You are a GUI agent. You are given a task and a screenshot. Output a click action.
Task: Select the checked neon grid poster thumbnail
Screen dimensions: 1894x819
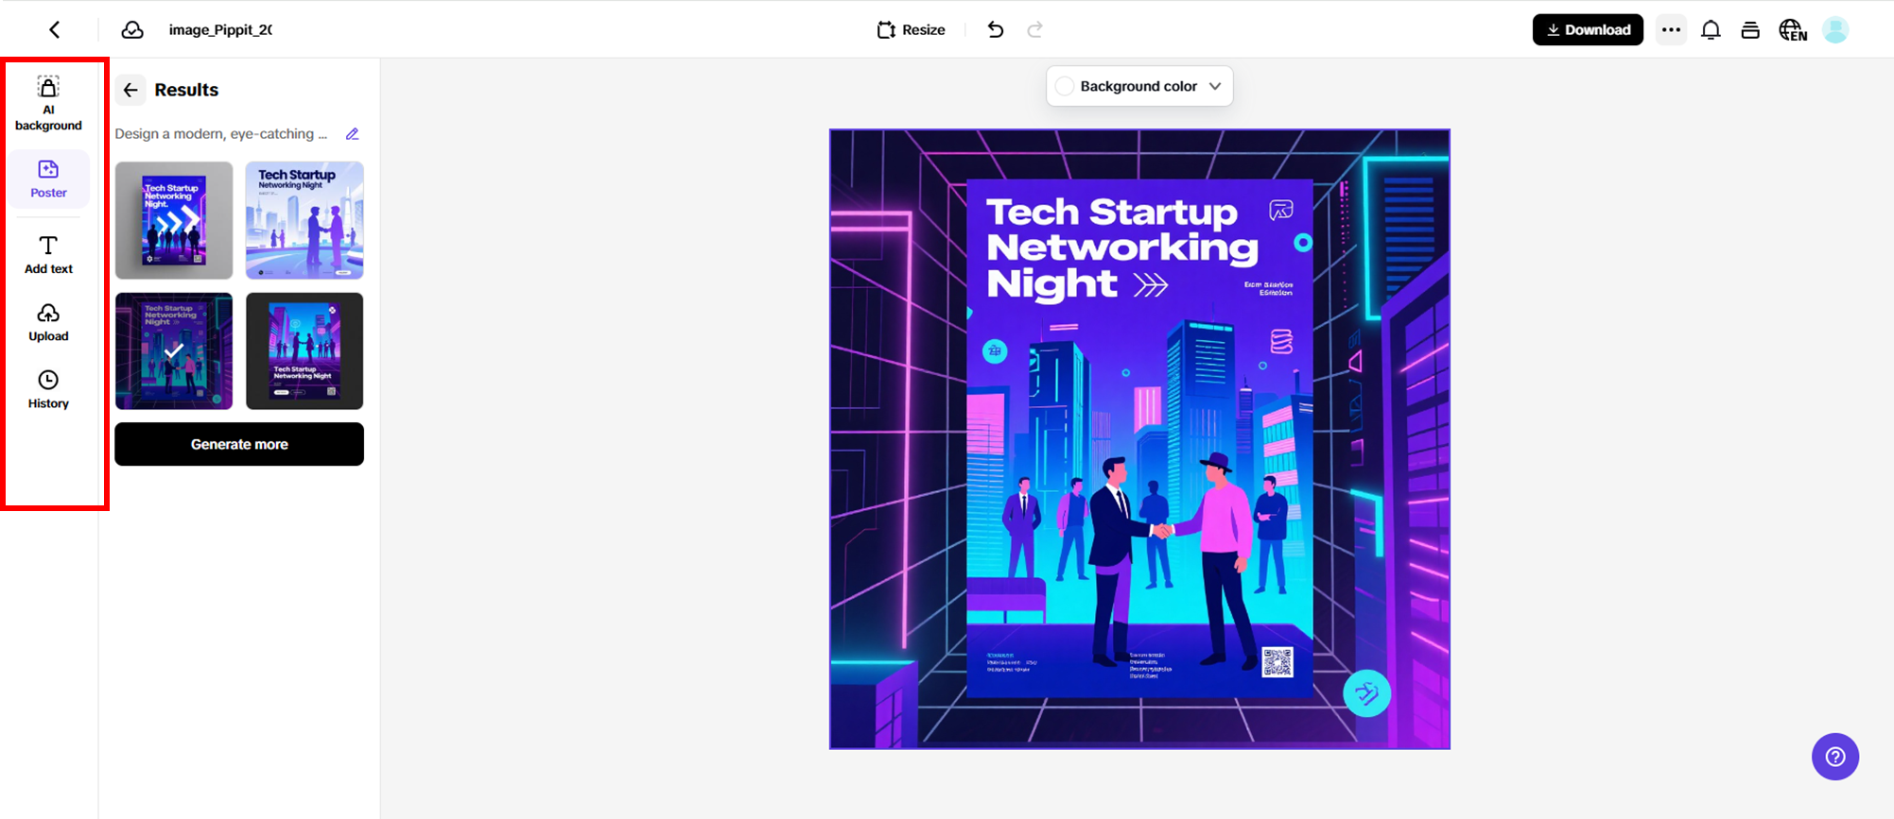pos(174,350)
